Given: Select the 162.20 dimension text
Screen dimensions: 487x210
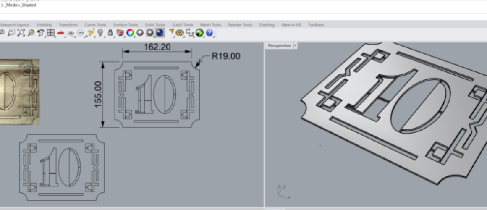Looking at the screenshot, I should [157, 47].
